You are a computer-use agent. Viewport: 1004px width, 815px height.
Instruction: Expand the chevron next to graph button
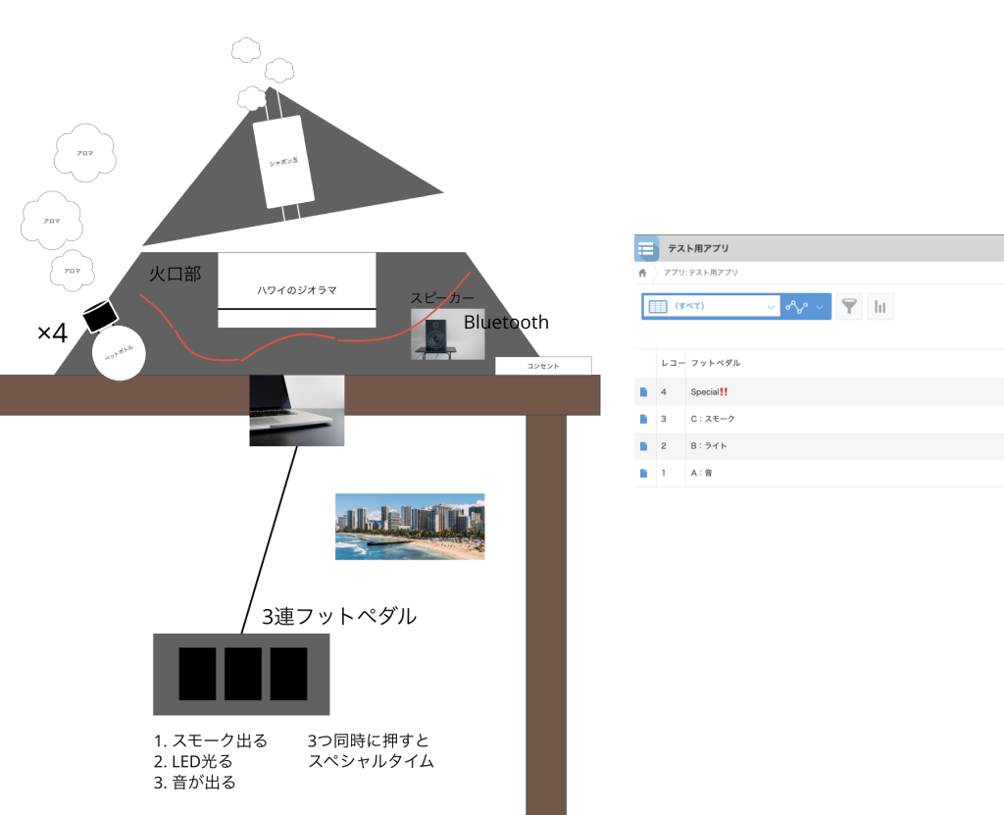coord(821,306)
